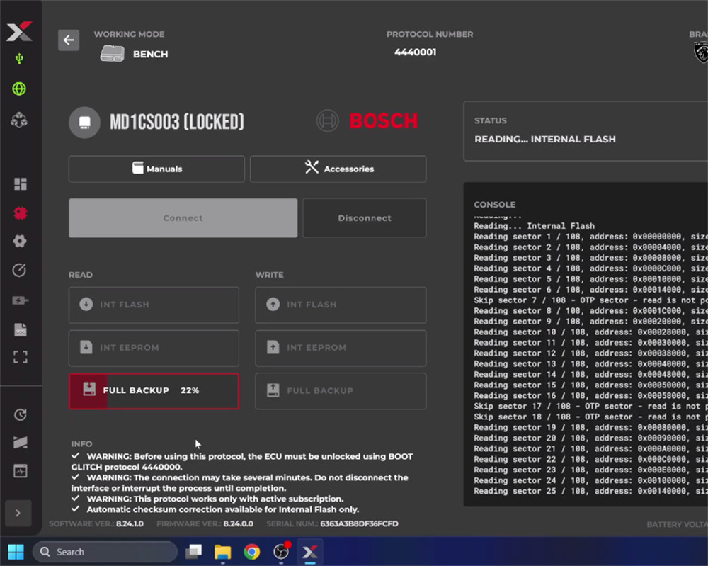
Task: Open the log file sidebar icon
Action: 21,329
